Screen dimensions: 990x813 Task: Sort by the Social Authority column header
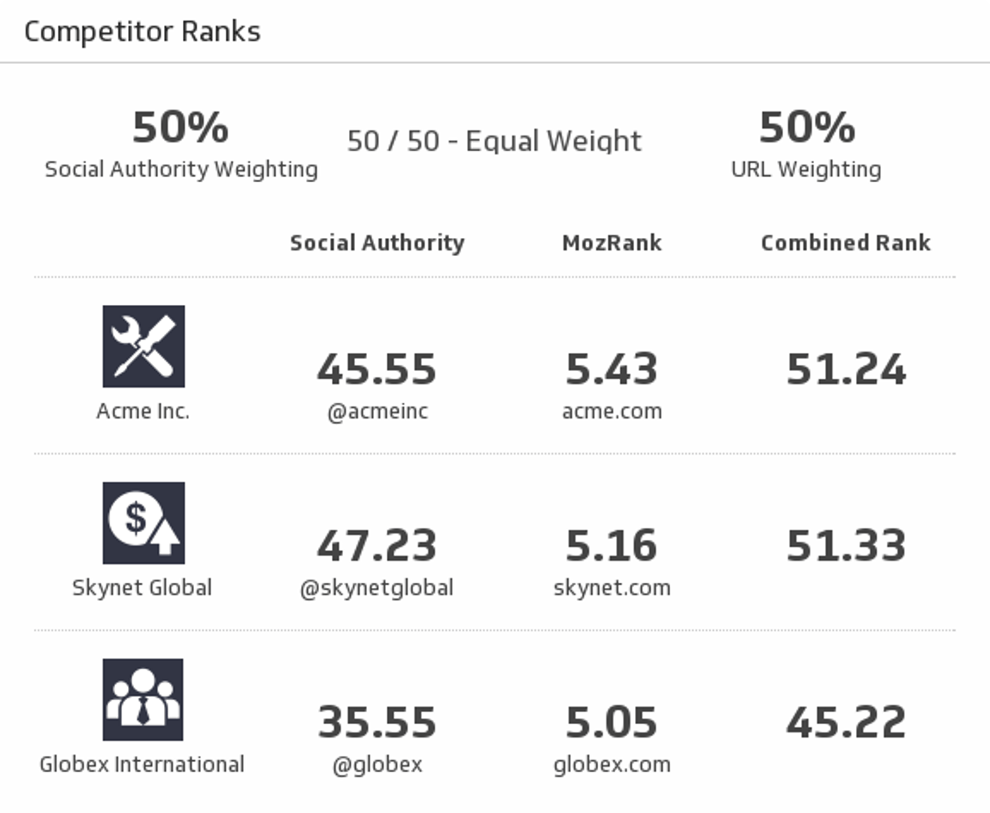point(378,242)
